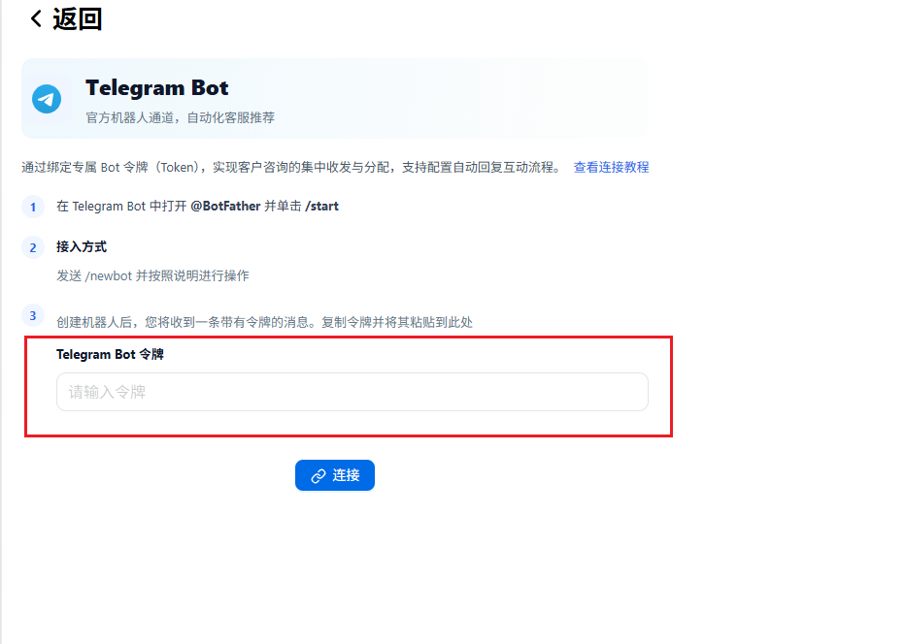The image size is (906, 644).
Task: Click the back chevron arrow icon
Action: [x=36, y=18]
